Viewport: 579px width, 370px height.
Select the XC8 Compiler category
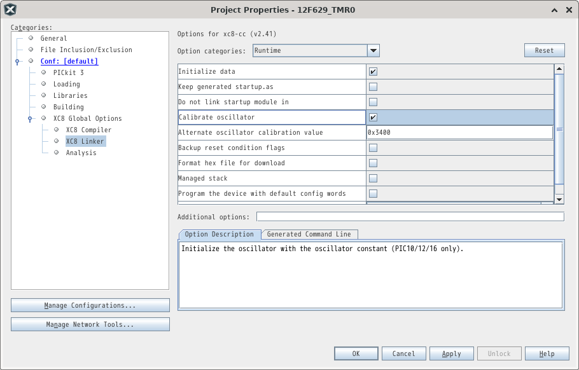coord(88,130)
